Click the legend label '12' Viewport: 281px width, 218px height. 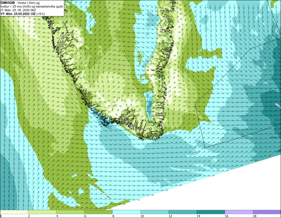pyautogui.click(x=170, y=216)
